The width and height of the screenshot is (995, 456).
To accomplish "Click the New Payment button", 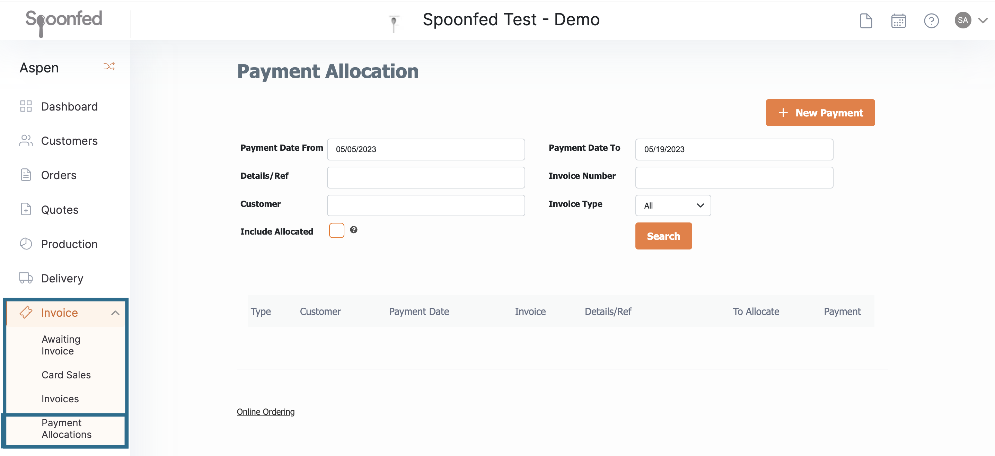I will pyautogui.click(x=820, y=113).
